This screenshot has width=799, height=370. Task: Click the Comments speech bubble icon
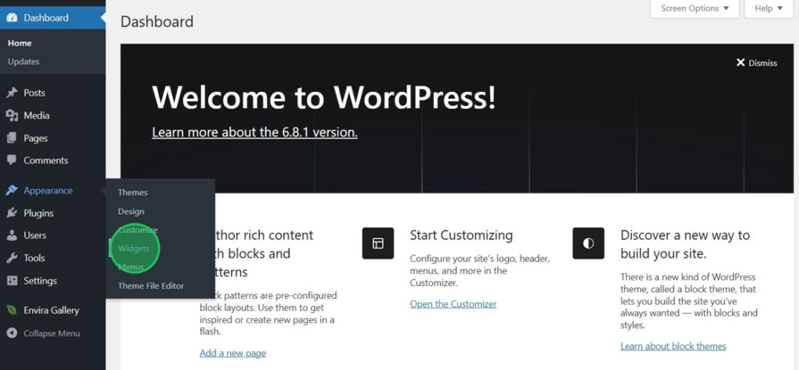pos(12,160)
